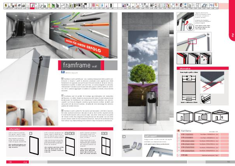Open the subway billboard photo with pens
235x166 pixels.
(x=62, y=35)
